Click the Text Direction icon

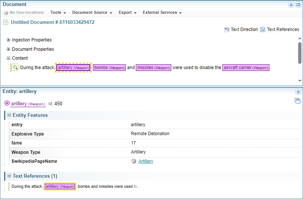click(227, 29)
